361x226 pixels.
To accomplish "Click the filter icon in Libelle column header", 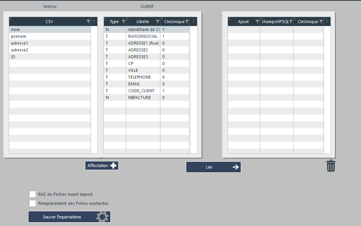I will 157,22.
